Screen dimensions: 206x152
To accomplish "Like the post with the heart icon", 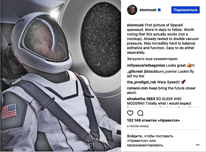I will tap(130, 113).
